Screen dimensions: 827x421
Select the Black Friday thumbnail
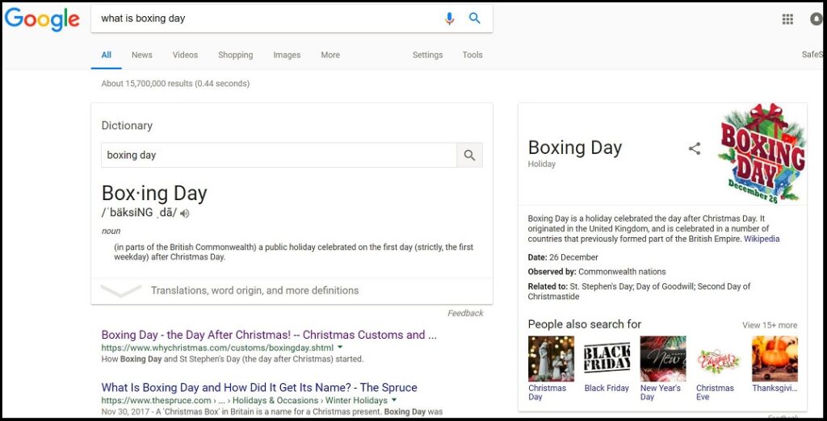click(x=607, y=359)
